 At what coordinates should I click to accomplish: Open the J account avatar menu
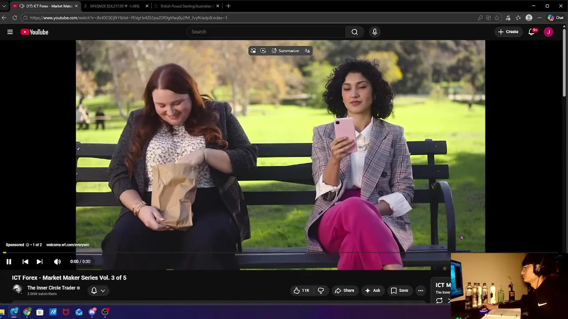tap(548, 32)
